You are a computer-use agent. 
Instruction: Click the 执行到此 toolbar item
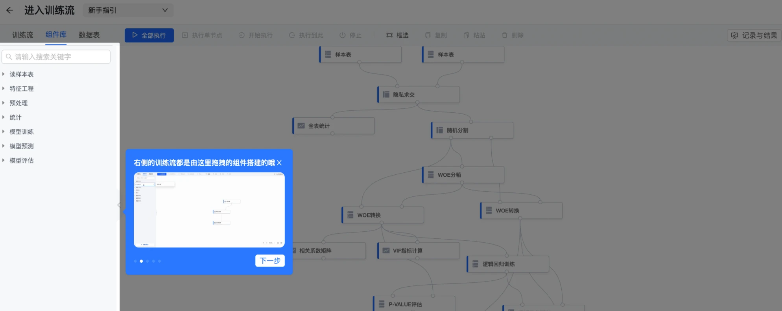point(306,35)
